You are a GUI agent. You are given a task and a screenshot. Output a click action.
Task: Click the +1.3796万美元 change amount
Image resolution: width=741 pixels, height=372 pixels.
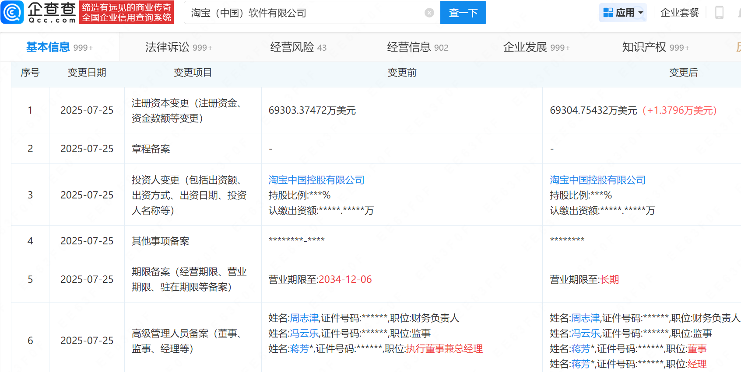coord(679,111)
